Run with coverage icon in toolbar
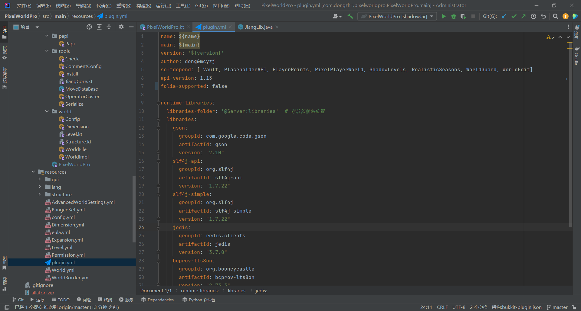Image resolution: width=581 pixels, height=311 pixels. [x=463, y=16]
